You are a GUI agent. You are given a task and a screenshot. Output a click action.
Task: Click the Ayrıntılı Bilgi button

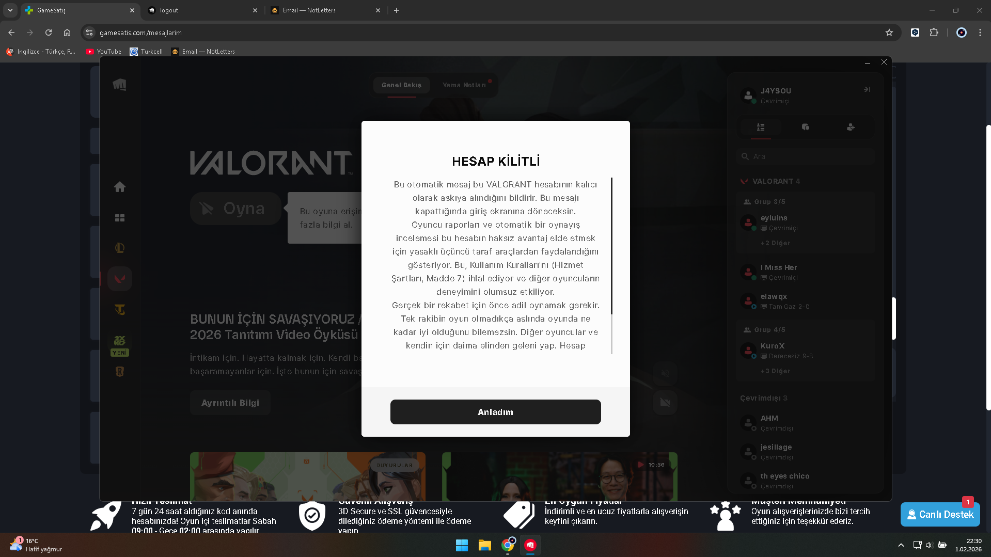pos(230,403)
